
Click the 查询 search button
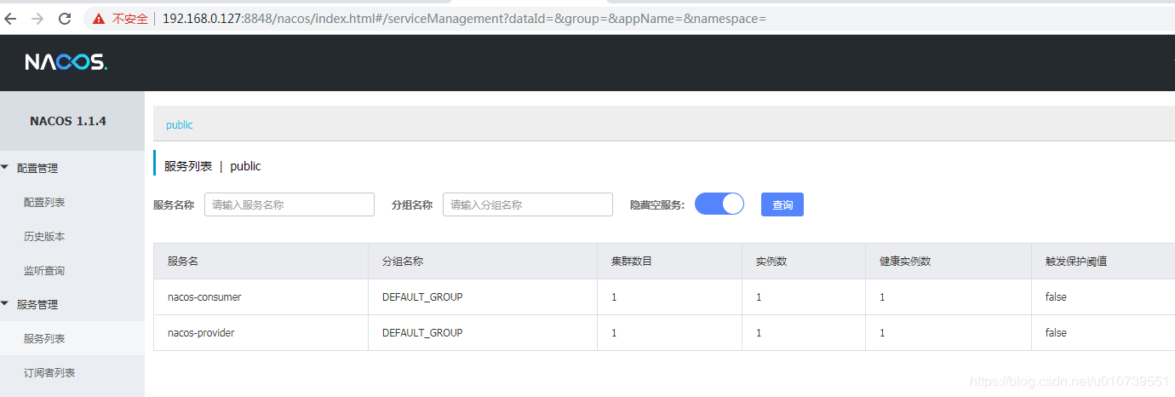coord(782,204)
